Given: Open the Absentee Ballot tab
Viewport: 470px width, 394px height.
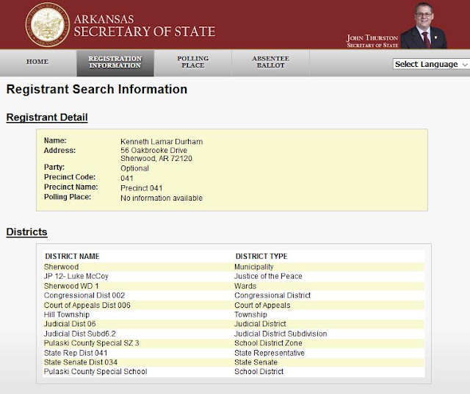Looking at the screenshot, I should coord(271,62).
